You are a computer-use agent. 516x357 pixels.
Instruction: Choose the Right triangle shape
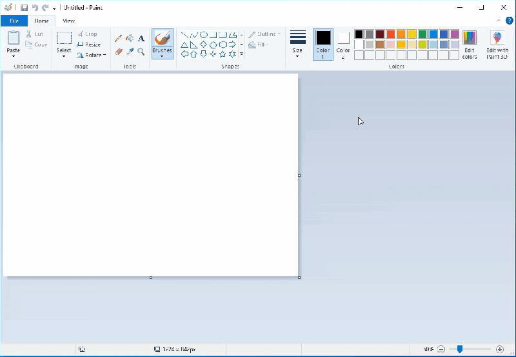point(194,45)
